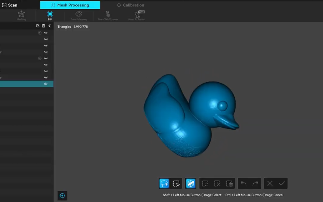The height and width of the screenshot is (202, 323).
Task: Start the One-Click Process tool
Action: click(108, 16)
